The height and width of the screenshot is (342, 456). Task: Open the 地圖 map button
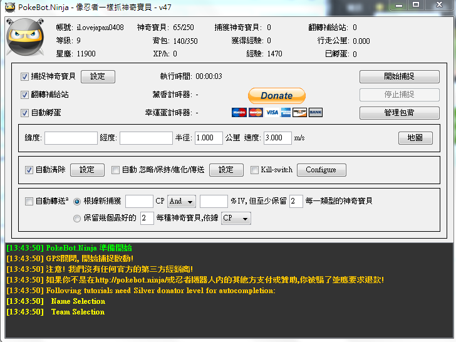coord(415,138)
